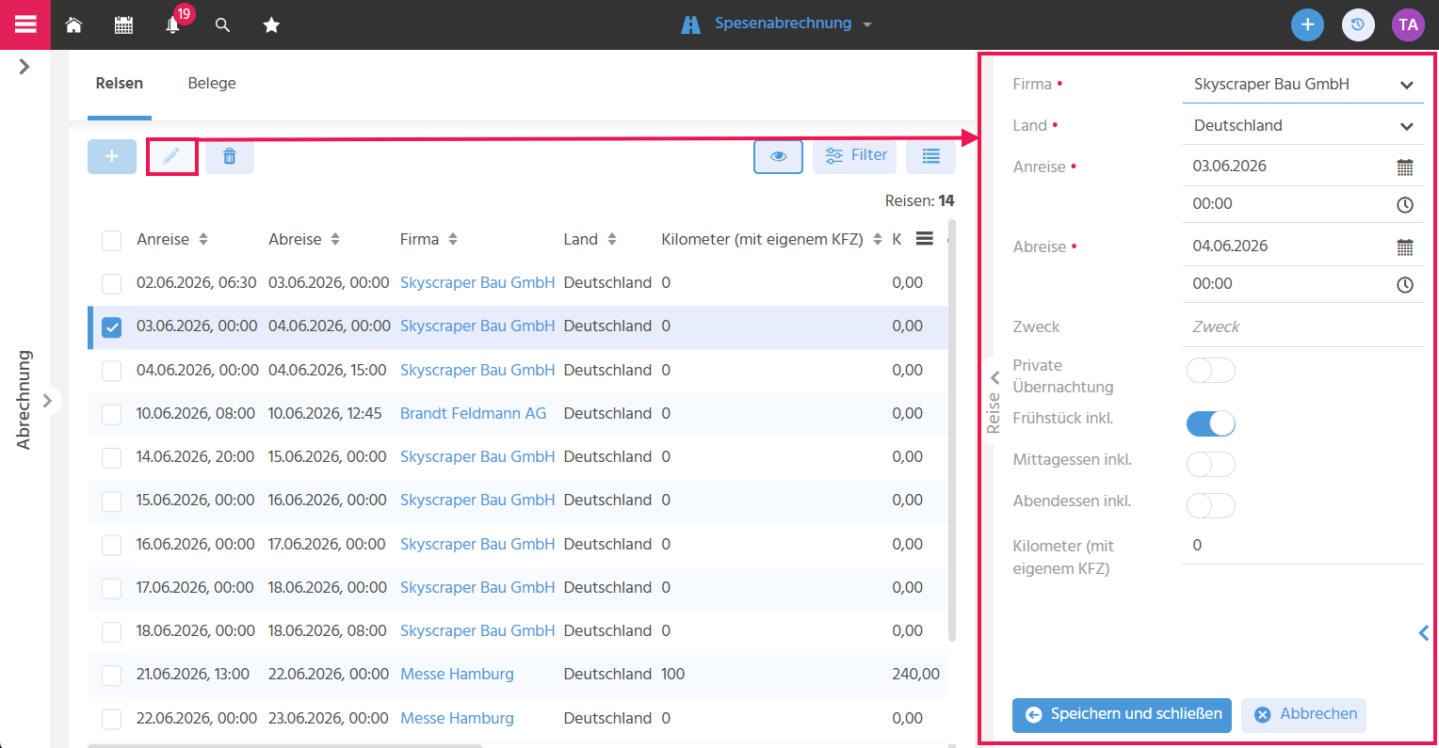Click the Abbrechen button
1439x748 pixels.
coord(1304,715)
